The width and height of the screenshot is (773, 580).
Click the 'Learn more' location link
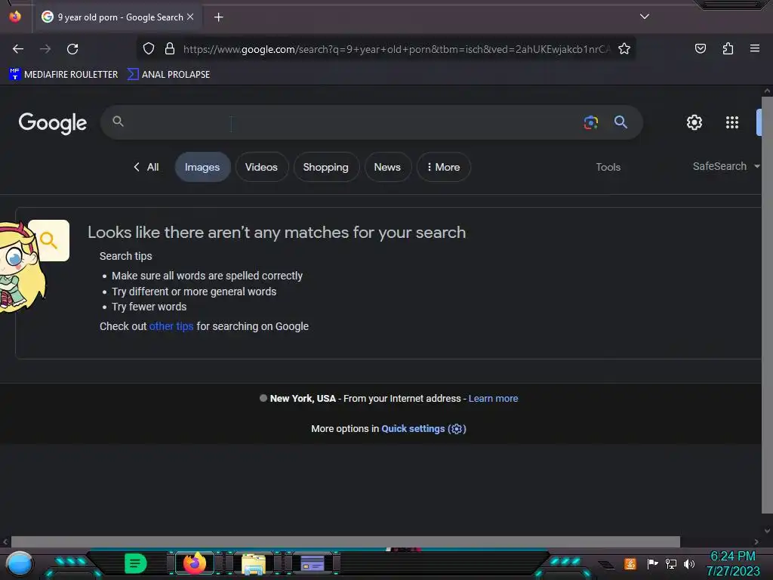(493, 399)
